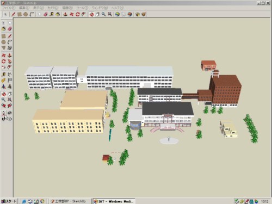Viewport: 272px width, 204px height.
Task: Activate the Walk tool with footprints icon
Action: 4,119
